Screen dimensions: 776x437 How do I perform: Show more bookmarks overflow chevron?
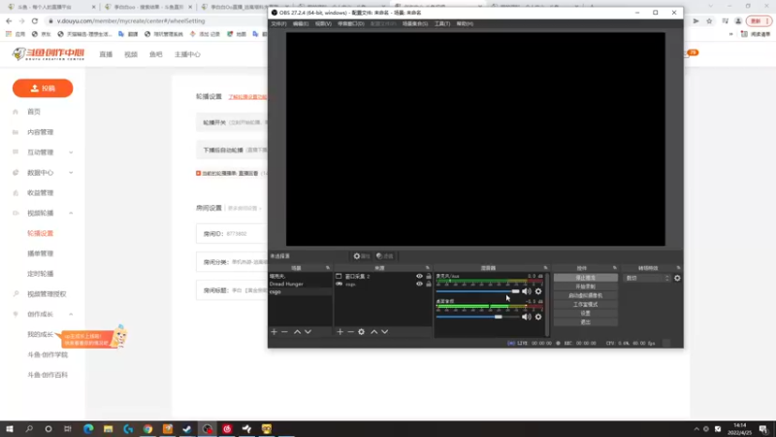point(731,34)
